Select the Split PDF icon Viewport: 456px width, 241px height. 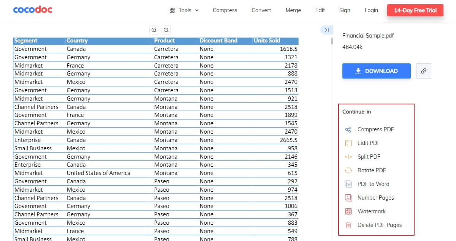[348, 156]
